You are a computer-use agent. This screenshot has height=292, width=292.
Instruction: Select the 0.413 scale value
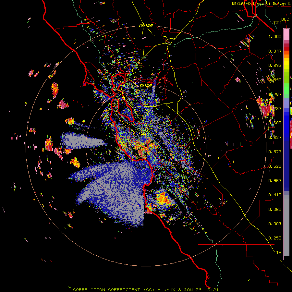275,195
